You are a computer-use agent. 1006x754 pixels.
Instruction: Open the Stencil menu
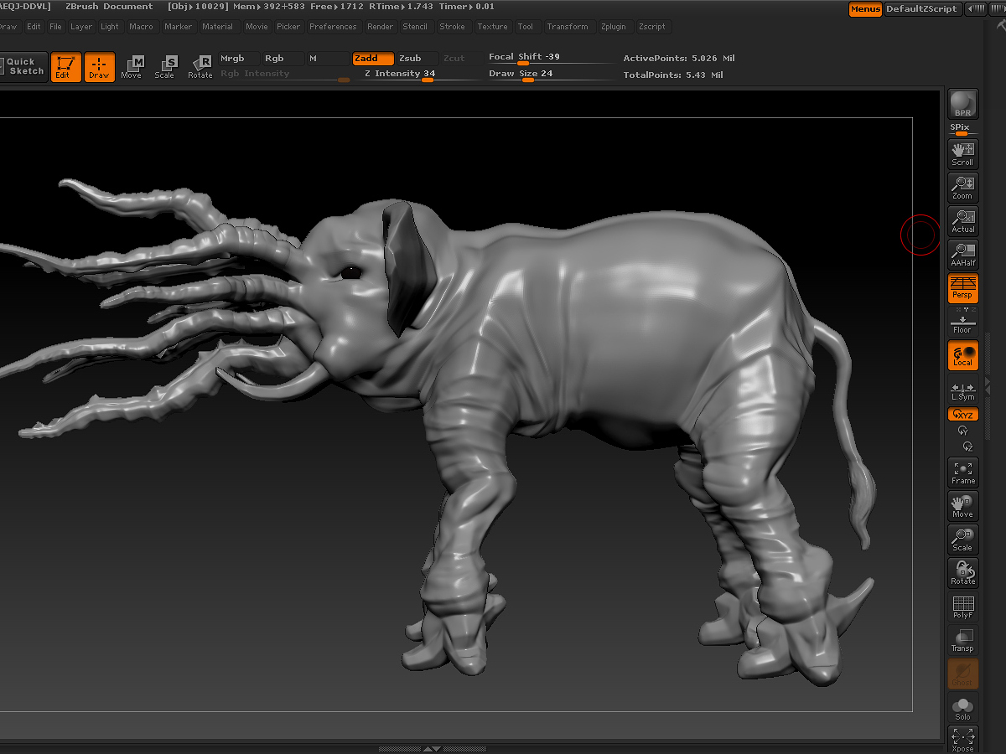[x=415, y=27]
